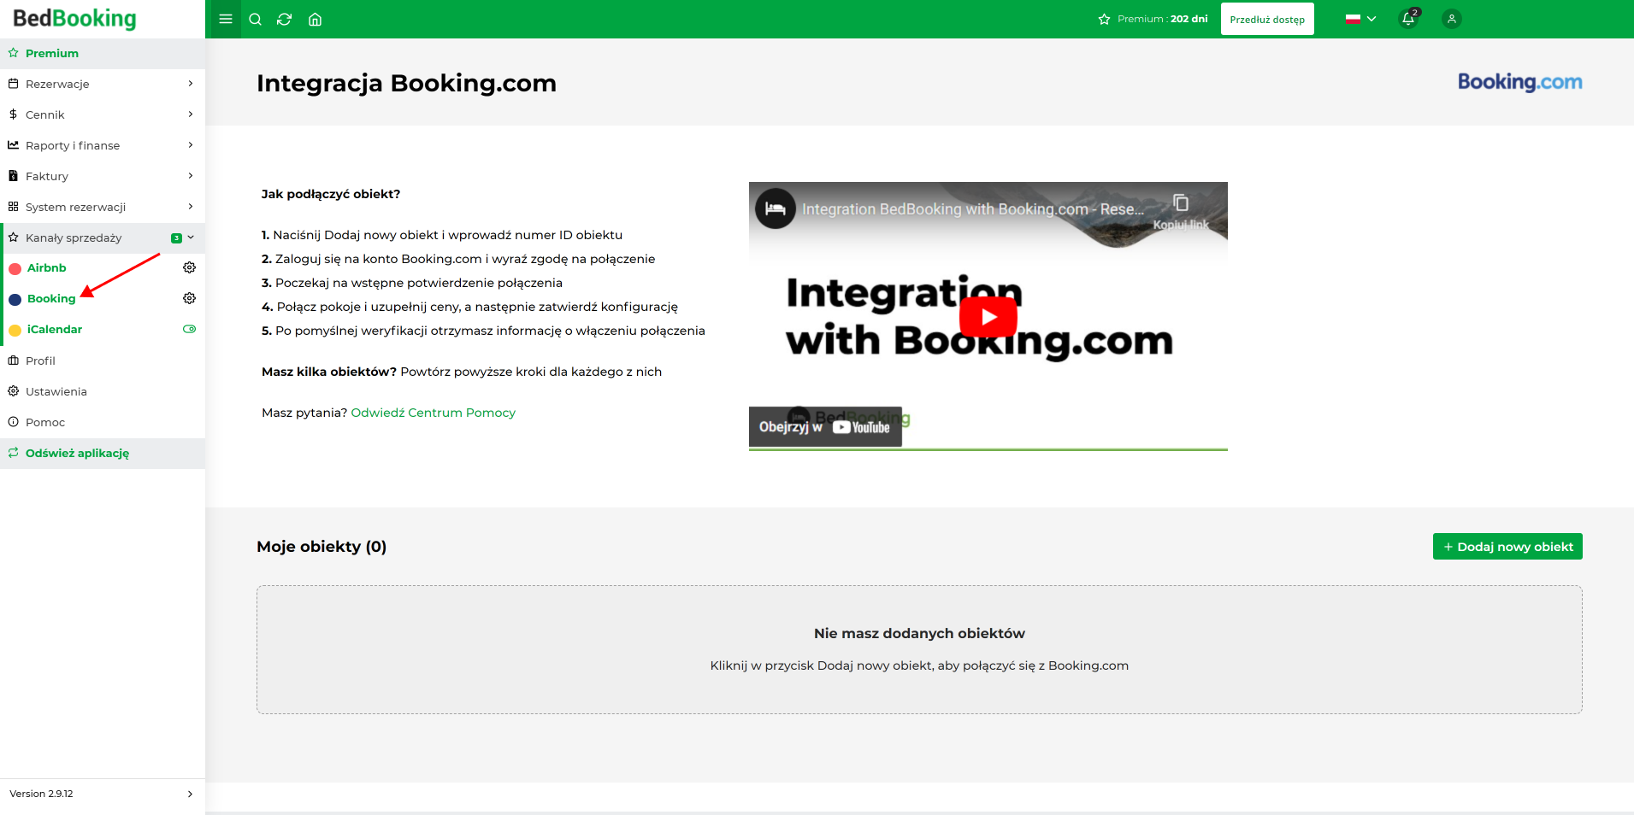Click the BedBooking logo

click(x=74, y=19)
